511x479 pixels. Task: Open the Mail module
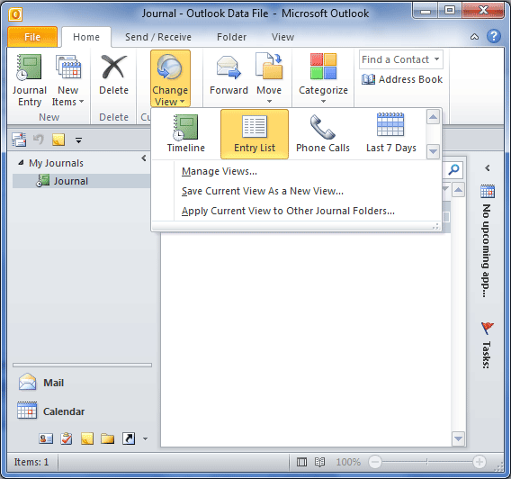pos(82,383)
